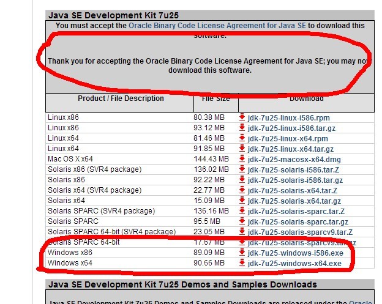Download jdk-7u25-solaris-x64.tar.Z file link
Viewport: 382px width, 304px height.
[x=293, y=191]
